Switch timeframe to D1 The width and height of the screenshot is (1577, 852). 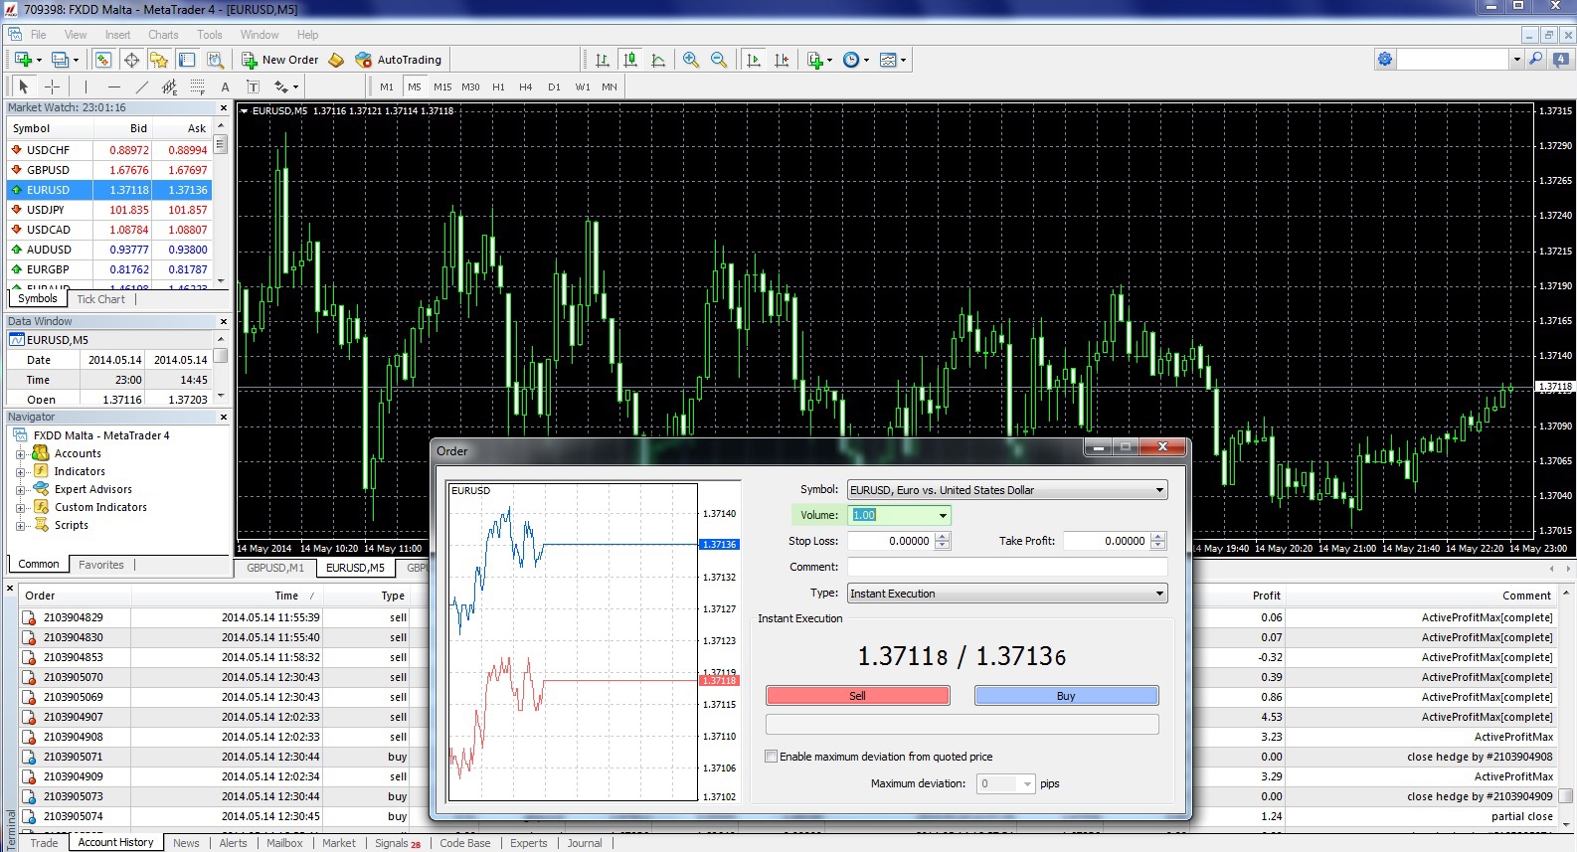tap(554, 86)
